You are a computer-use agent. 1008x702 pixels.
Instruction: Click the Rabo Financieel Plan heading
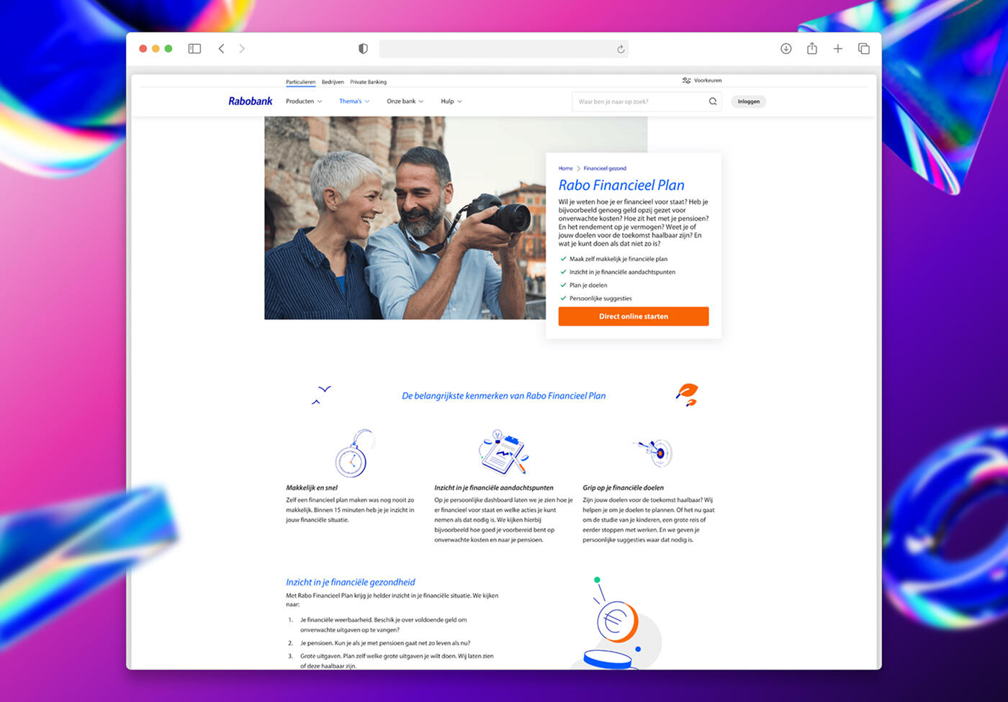click(x=621, y=186)
